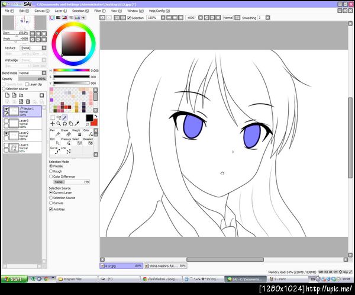Pick the hand pan tool
This screenshot has height=295, width=355.
pos(71,124)
